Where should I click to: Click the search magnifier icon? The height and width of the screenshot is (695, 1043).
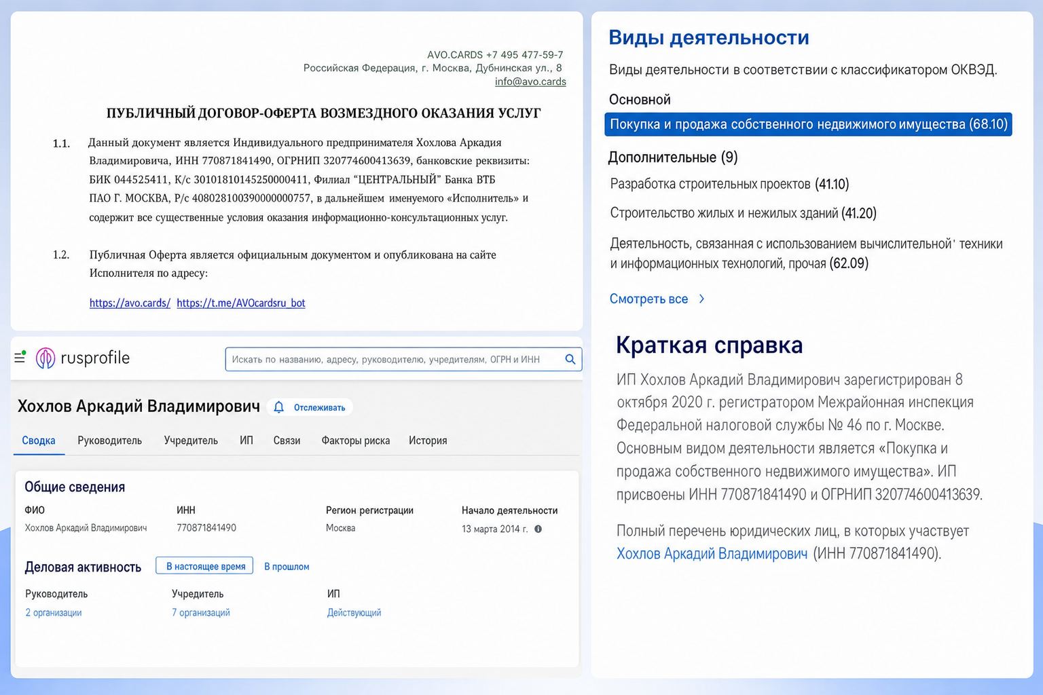[x=570, y=359]
